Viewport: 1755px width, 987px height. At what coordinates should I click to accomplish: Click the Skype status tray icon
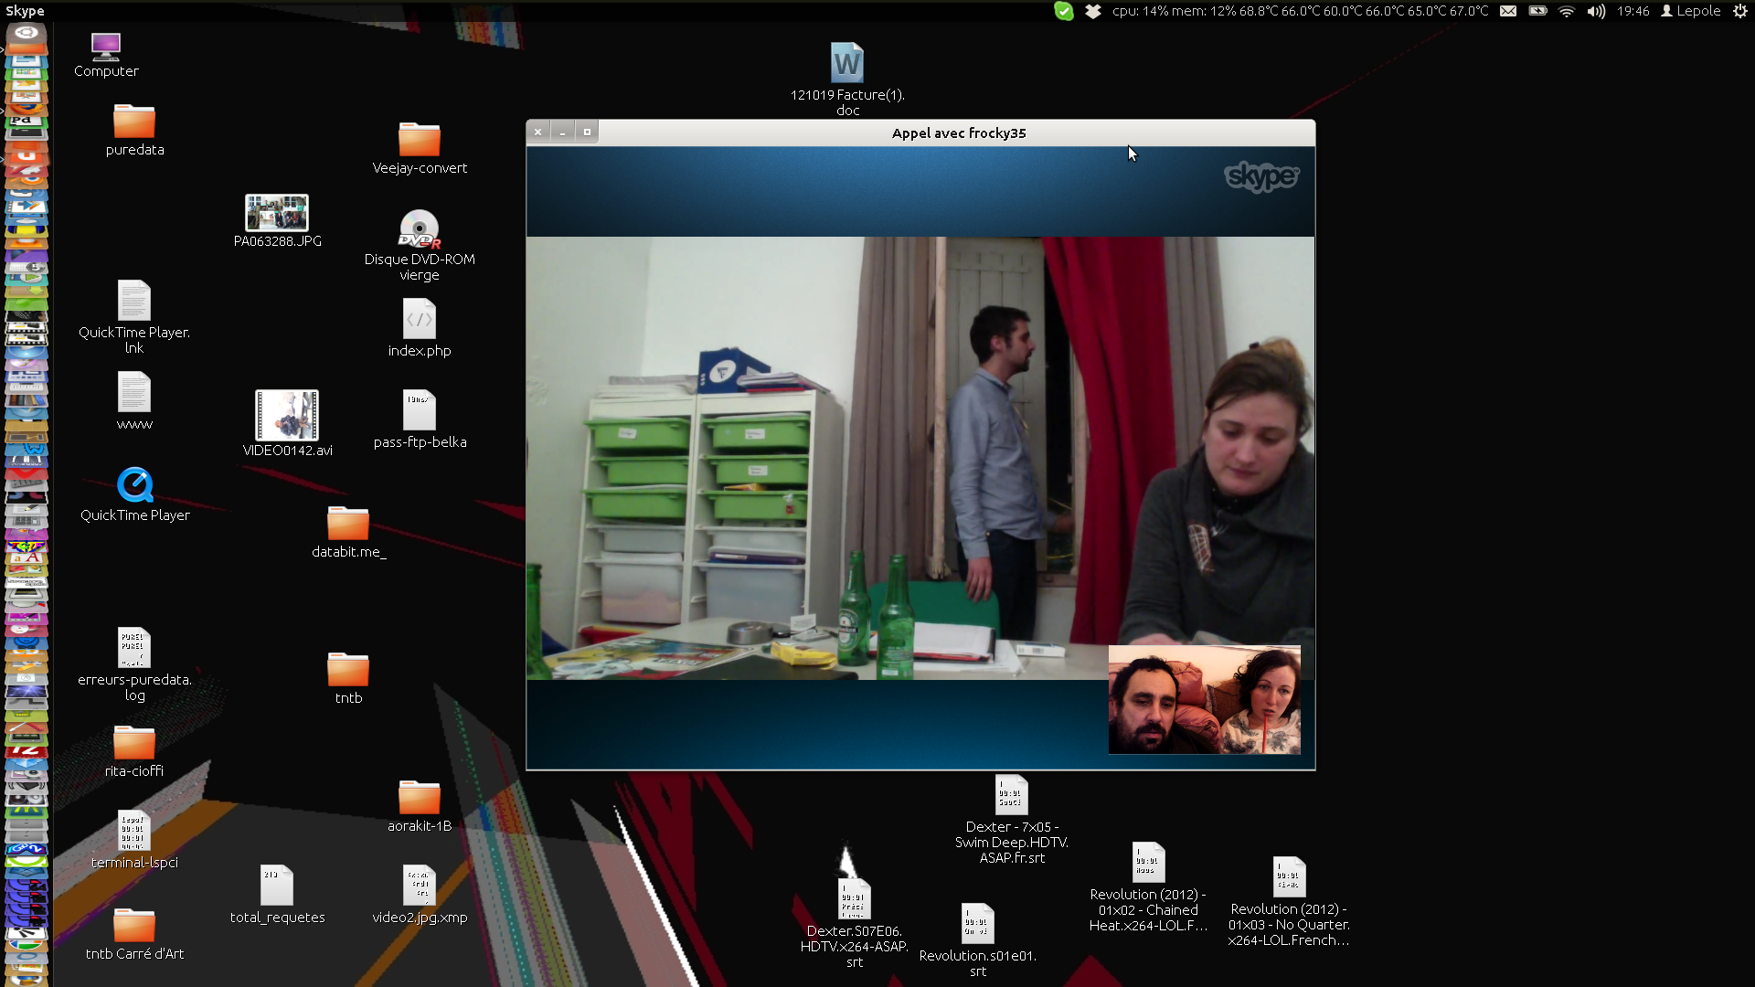[1063, 11]
